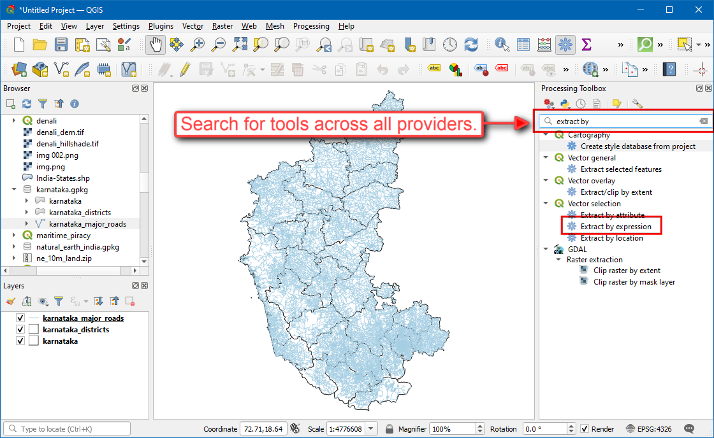The height and width of the screenshot is (438, 714).
Task: Click the Refresh map icon
Action: (471, 45)
